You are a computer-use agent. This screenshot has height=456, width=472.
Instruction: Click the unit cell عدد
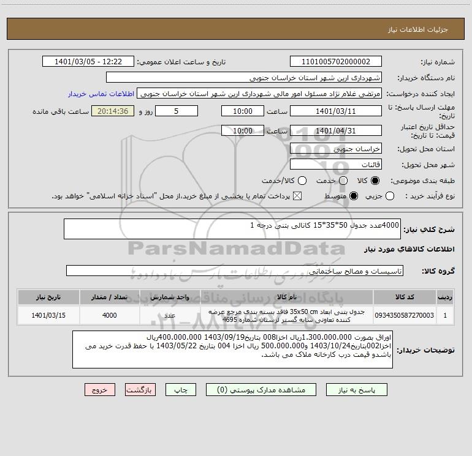click(x=170, y=315)
